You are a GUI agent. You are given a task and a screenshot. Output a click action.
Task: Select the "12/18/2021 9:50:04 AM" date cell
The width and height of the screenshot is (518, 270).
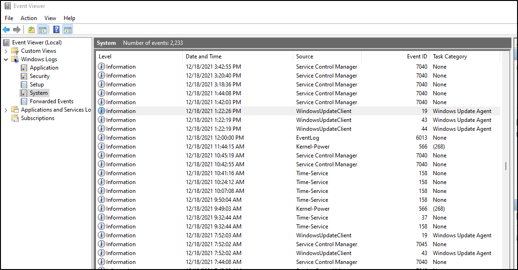[x=214, y=200]
